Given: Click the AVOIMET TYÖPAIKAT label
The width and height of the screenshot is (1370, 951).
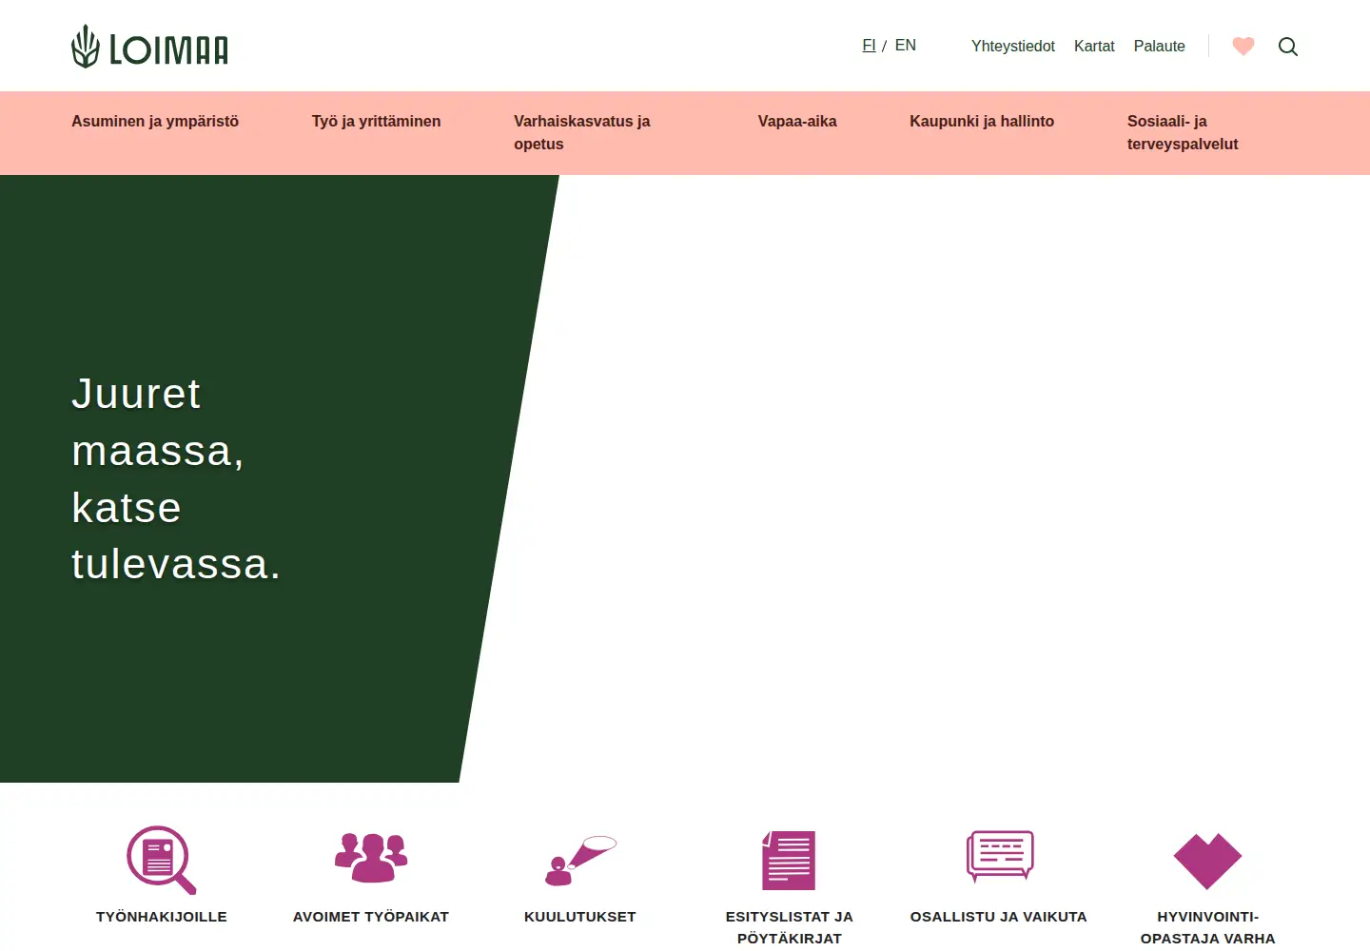Looking at the screenshot, I should [x=371, y=917].
